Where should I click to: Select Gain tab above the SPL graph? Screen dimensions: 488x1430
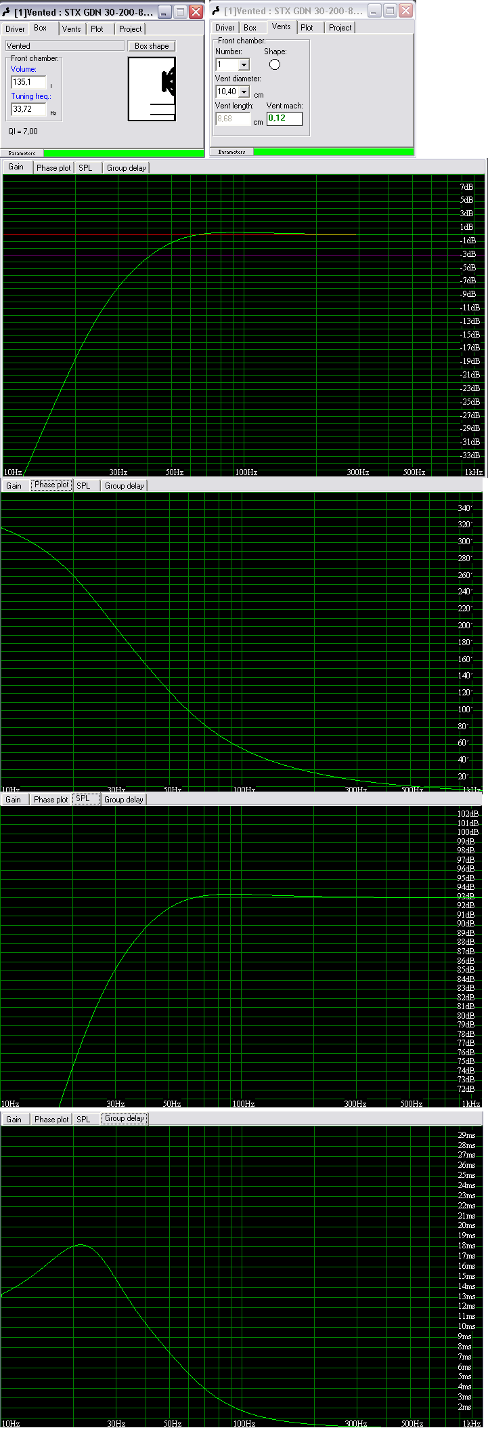tap(14, 800)
